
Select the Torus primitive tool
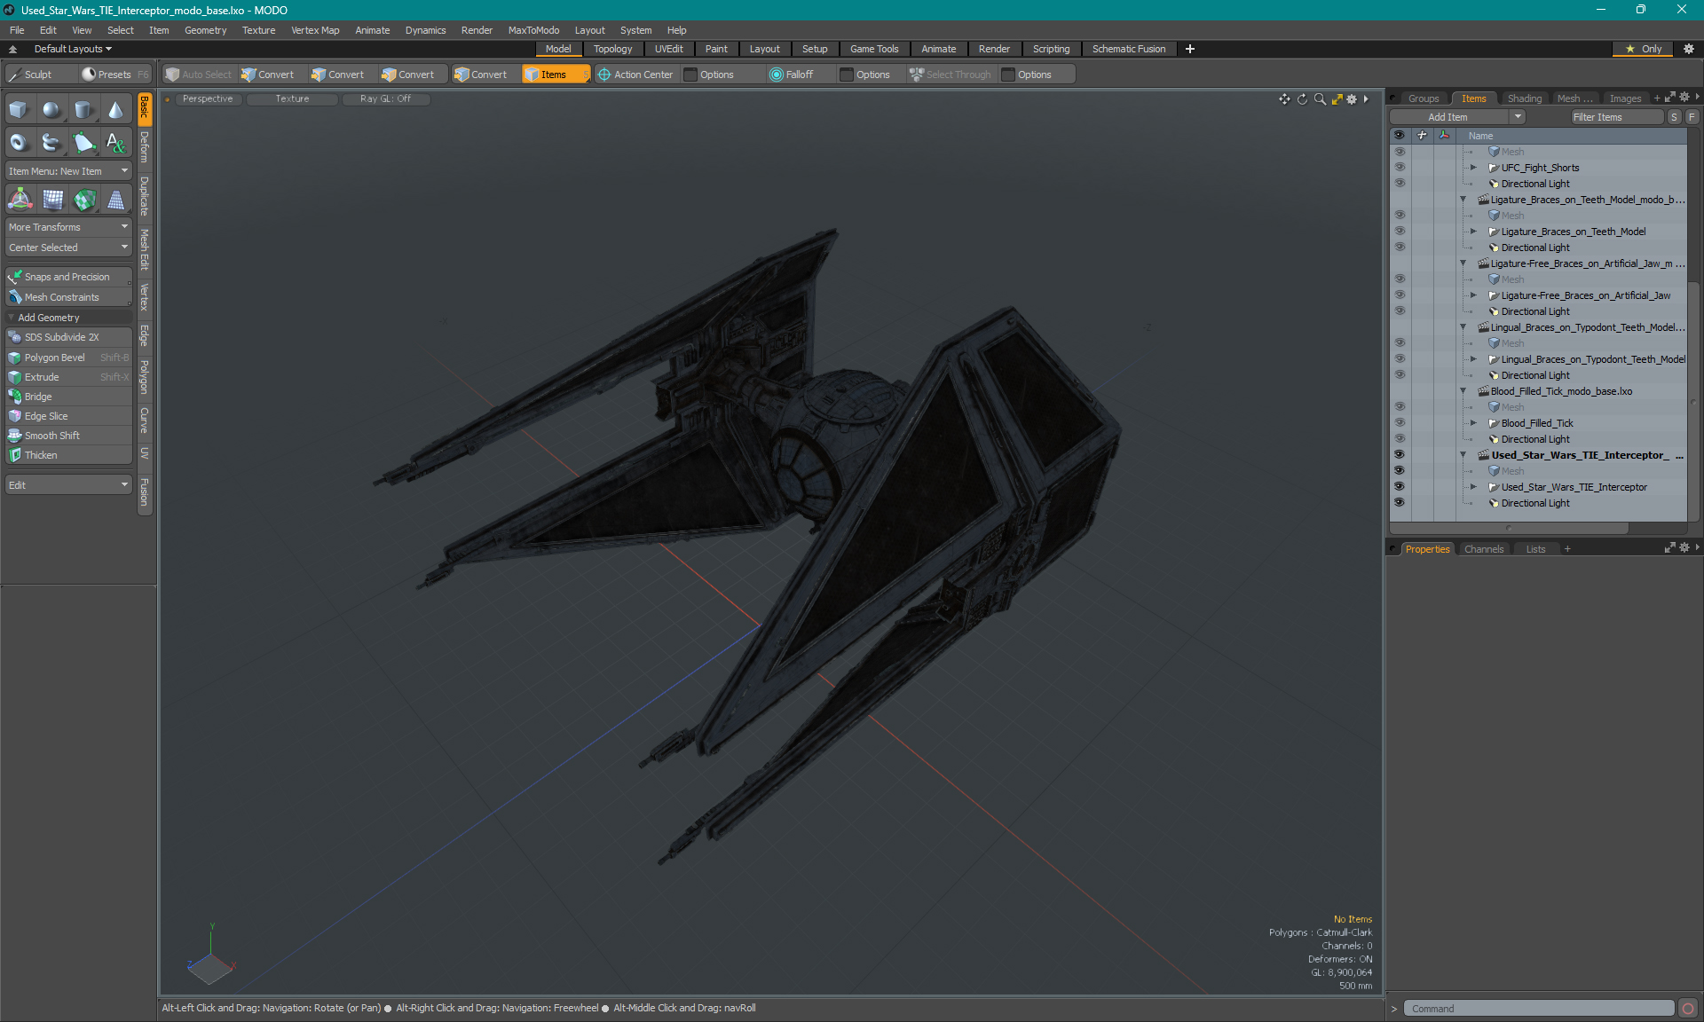[19, 142]
